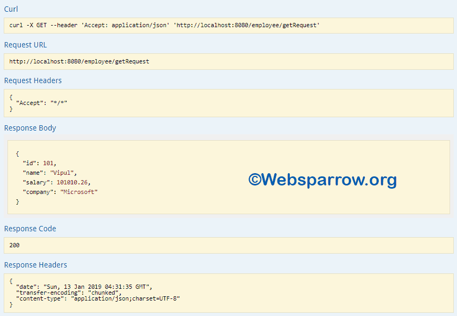The image size is (457, 316).
Task: Click the Response Headers heading
Action: (x=36, y=265)
